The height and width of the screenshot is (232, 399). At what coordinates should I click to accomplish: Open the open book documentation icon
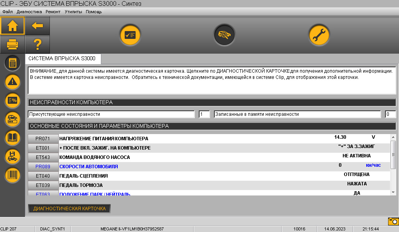pos(12,138)
